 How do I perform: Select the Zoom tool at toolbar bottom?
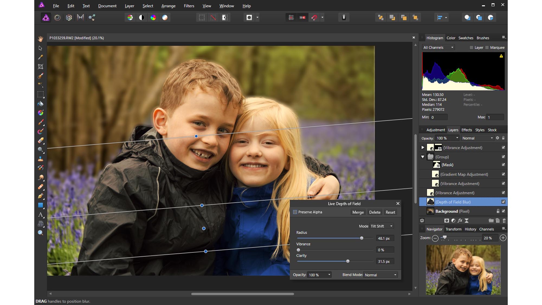click(40, 233)
